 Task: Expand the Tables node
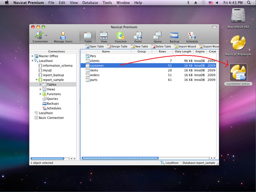click(41, 84)
